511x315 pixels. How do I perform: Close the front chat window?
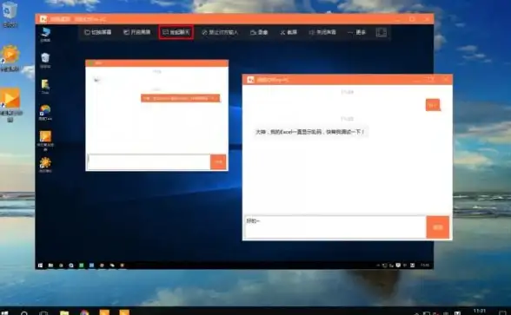coord(446,80)
